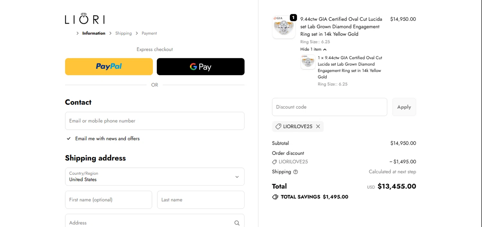The width and height of the screenshot is (482, 227).
Task: Click the address search magnifier icon
Action: (237, 223)
